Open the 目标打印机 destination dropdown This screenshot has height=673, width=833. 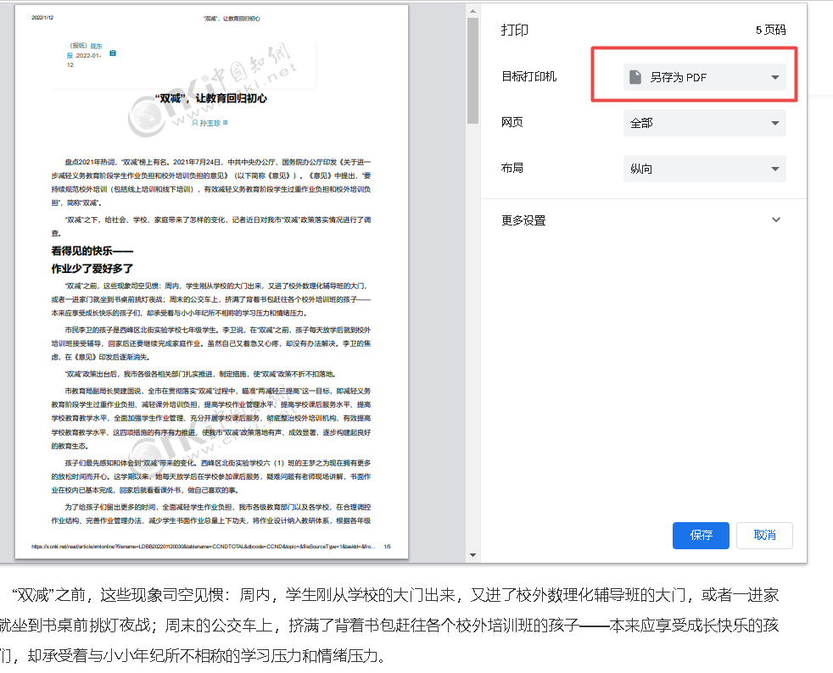704,76
